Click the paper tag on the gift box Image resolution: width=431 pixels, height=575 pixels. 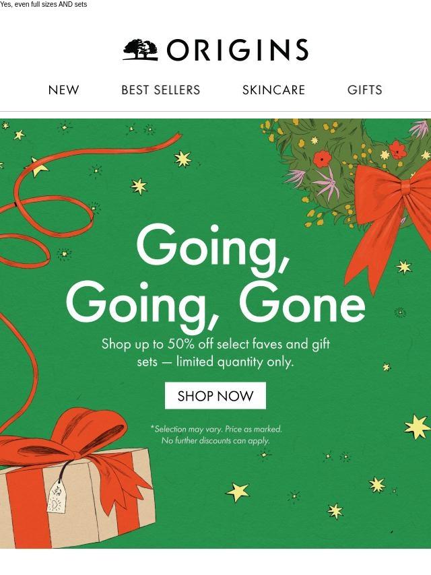click(57, 497)
